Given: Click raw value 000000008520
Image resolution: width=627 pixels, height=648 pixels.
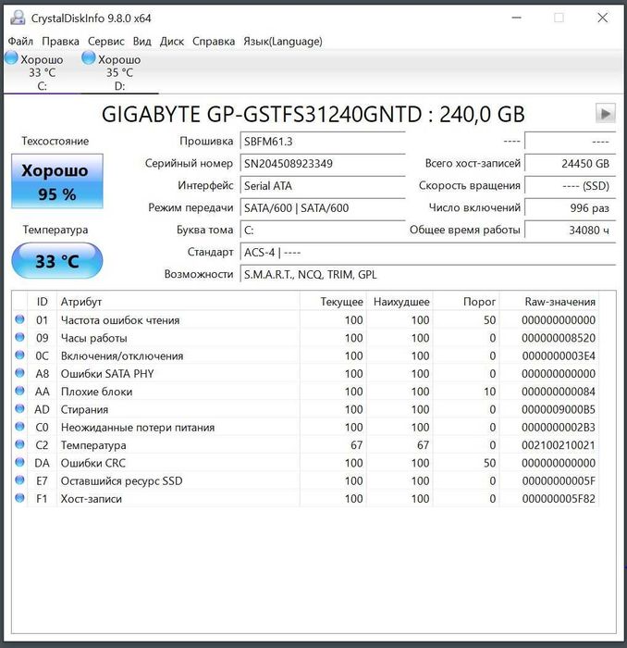Looking at the screenshot, I should pos(559,338).
